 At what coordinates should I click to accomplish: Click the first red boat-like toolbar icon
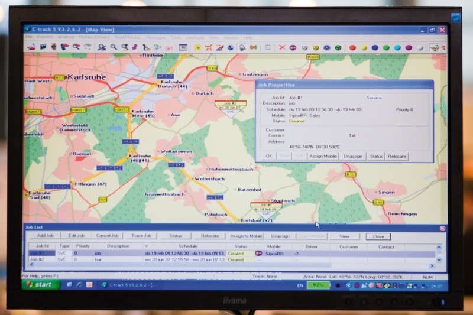[31, 47]
